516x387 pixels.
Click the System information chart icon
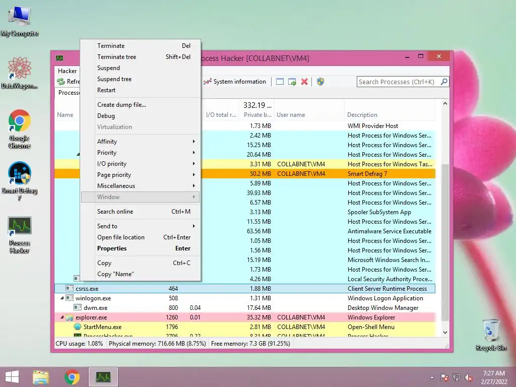click(207, 82)
